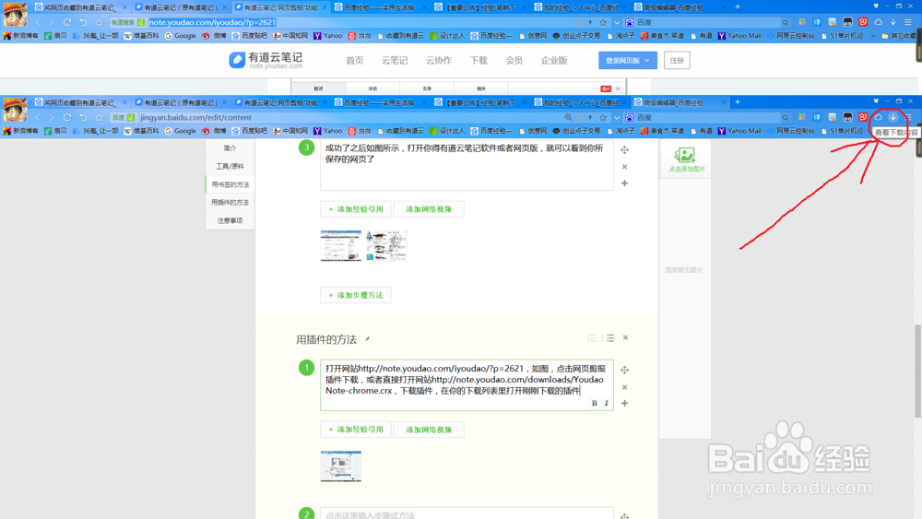Image resolution: width=922 pixels, height=519 pixels.
Task: Click Youdao 有道云笔记 logo
Action: tap(266, 60)
